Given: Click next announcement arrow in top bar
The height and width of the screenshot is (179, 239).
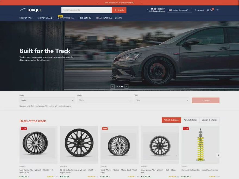Looking at the screenshot, I should [x=141, y=3].
